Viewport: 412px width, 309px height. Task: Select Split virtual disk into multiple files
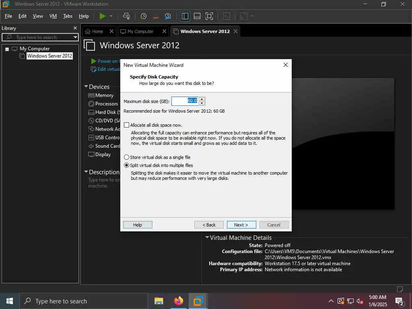point(126,165)
